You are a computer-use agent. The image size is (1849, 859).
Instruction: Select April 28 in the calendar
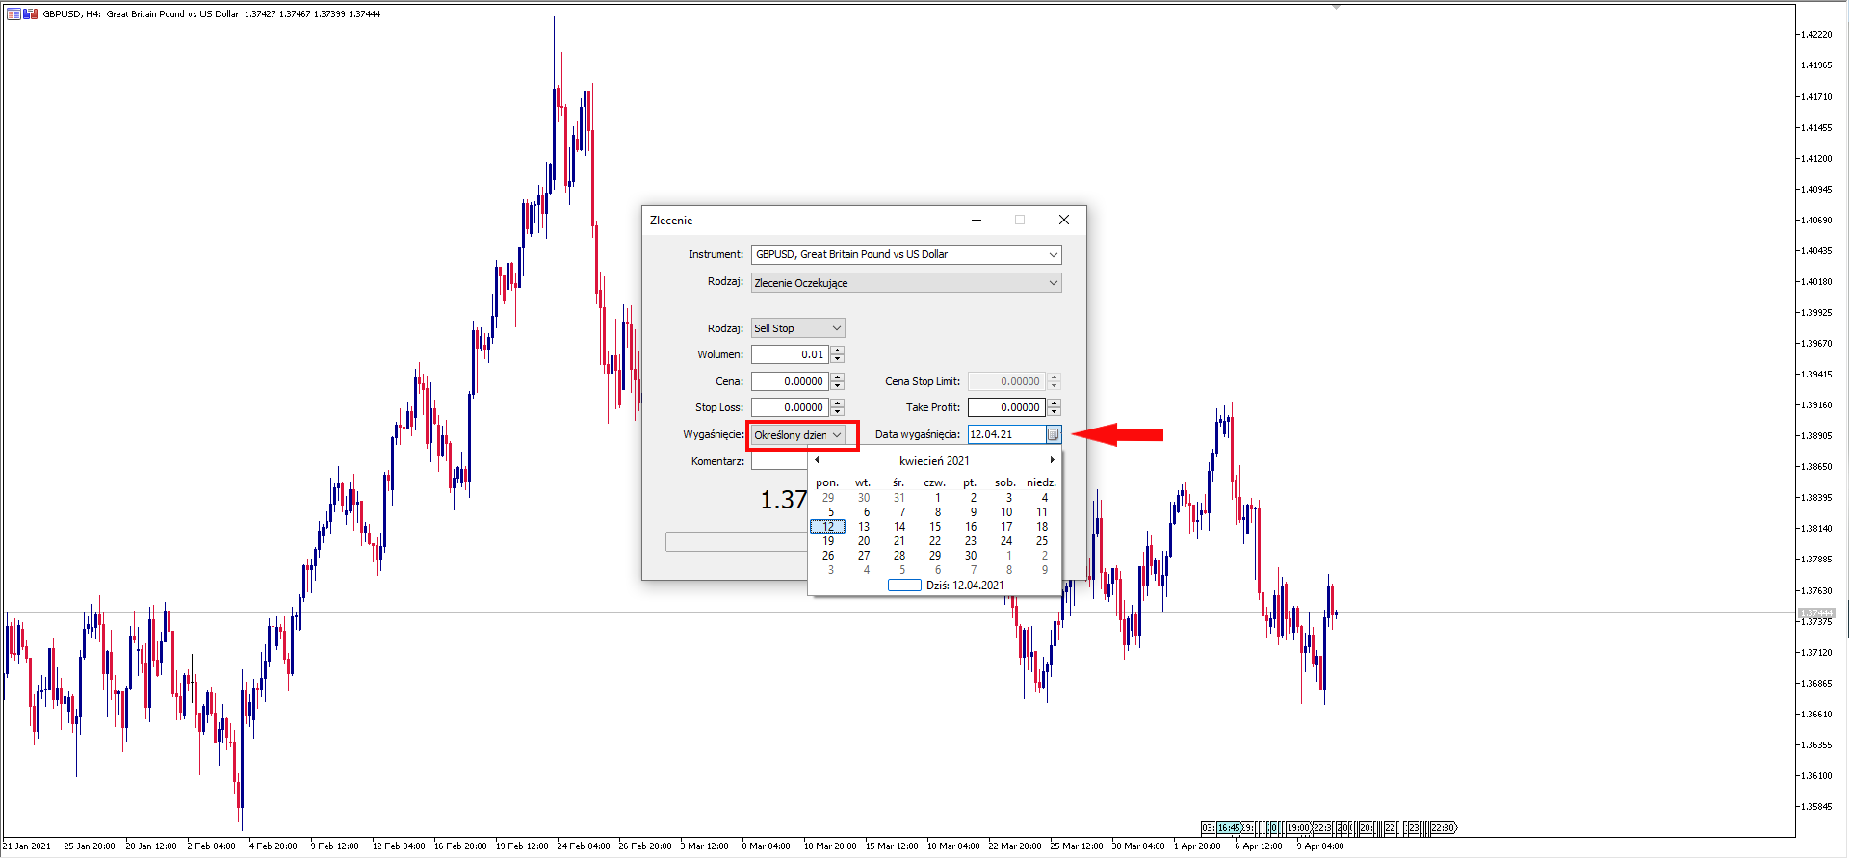tap(899, 556)
